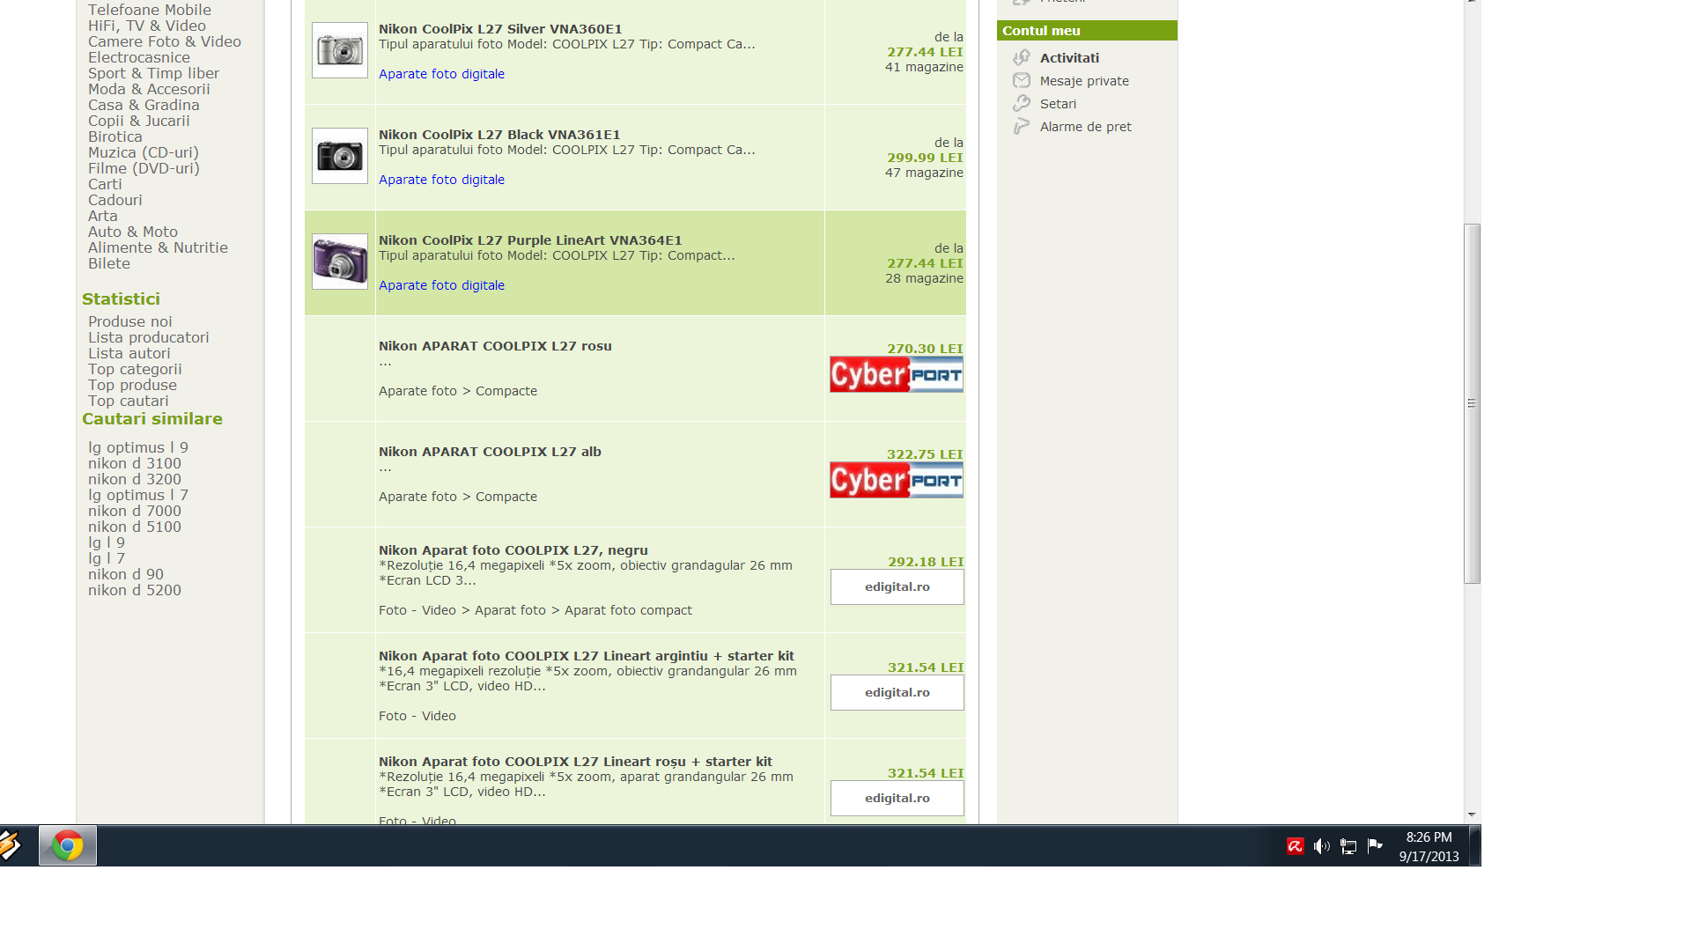Click Aparate foto > Compacte under L27 alb
1691x951 pixels.
tap(458, 497)
